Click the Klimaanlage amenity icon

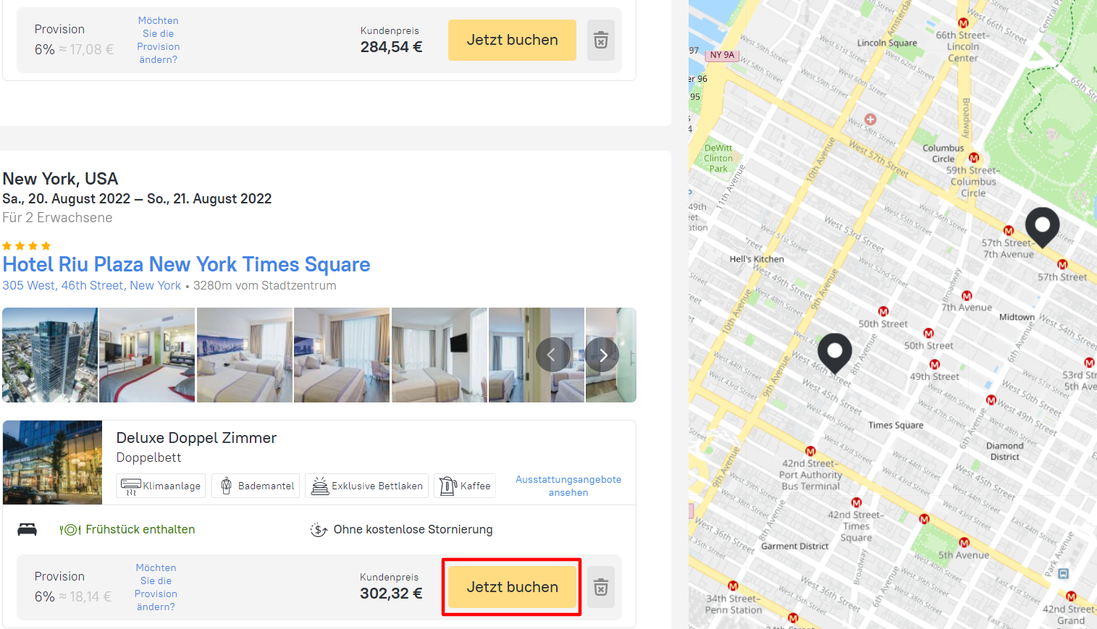[x=131, y=486]
